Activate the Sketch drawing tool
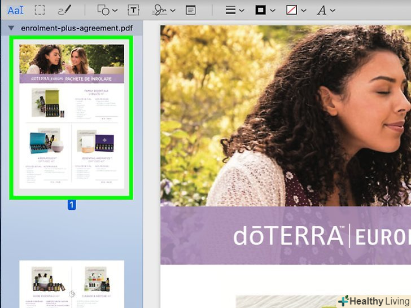This screenshot has height=308, width=411. pyautogui.click(x=65, y=10)
